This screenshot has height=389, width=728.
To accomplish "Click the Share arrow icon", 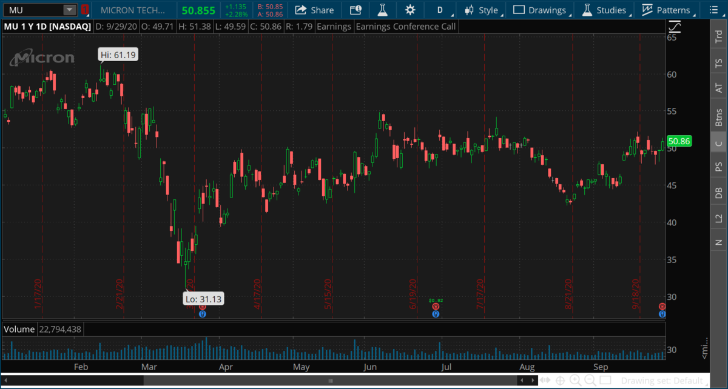I will [x=300, y=10].
